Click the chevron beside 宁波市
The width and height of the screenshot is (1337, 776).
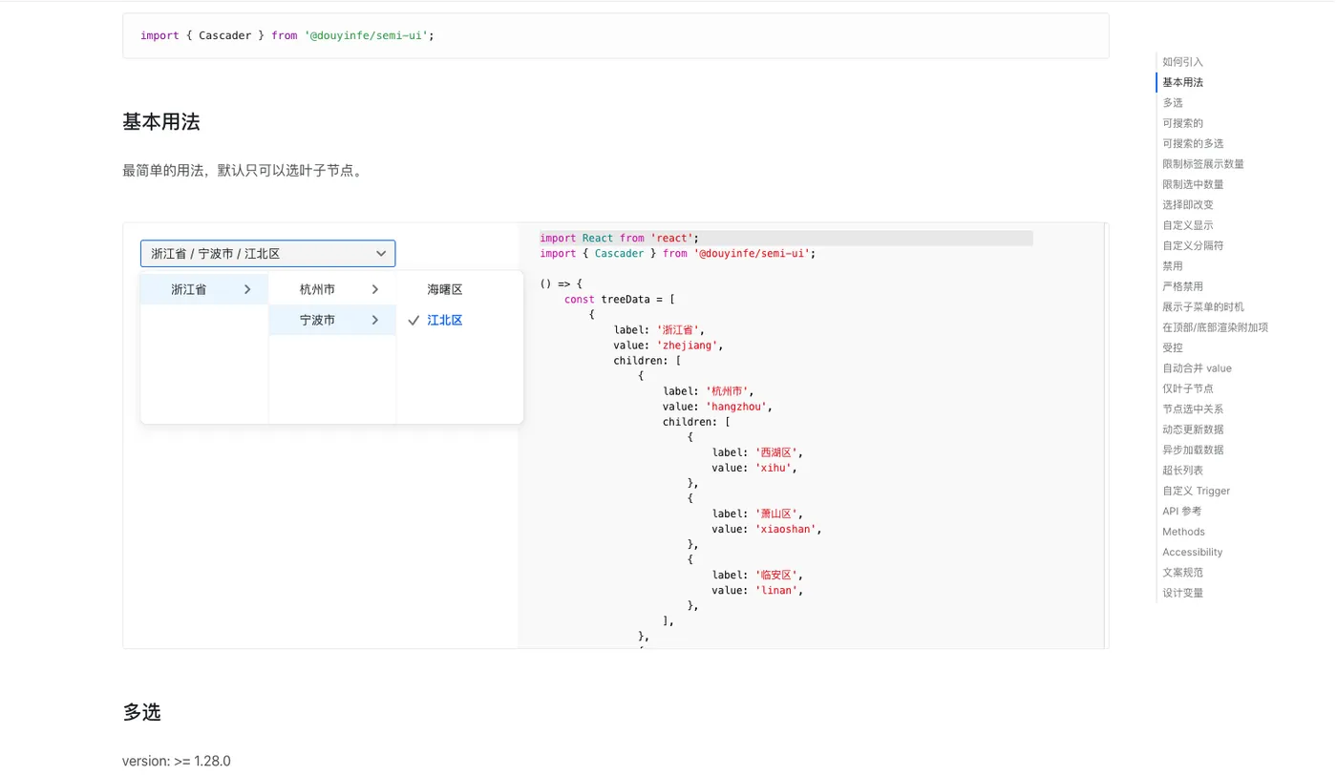375,321
